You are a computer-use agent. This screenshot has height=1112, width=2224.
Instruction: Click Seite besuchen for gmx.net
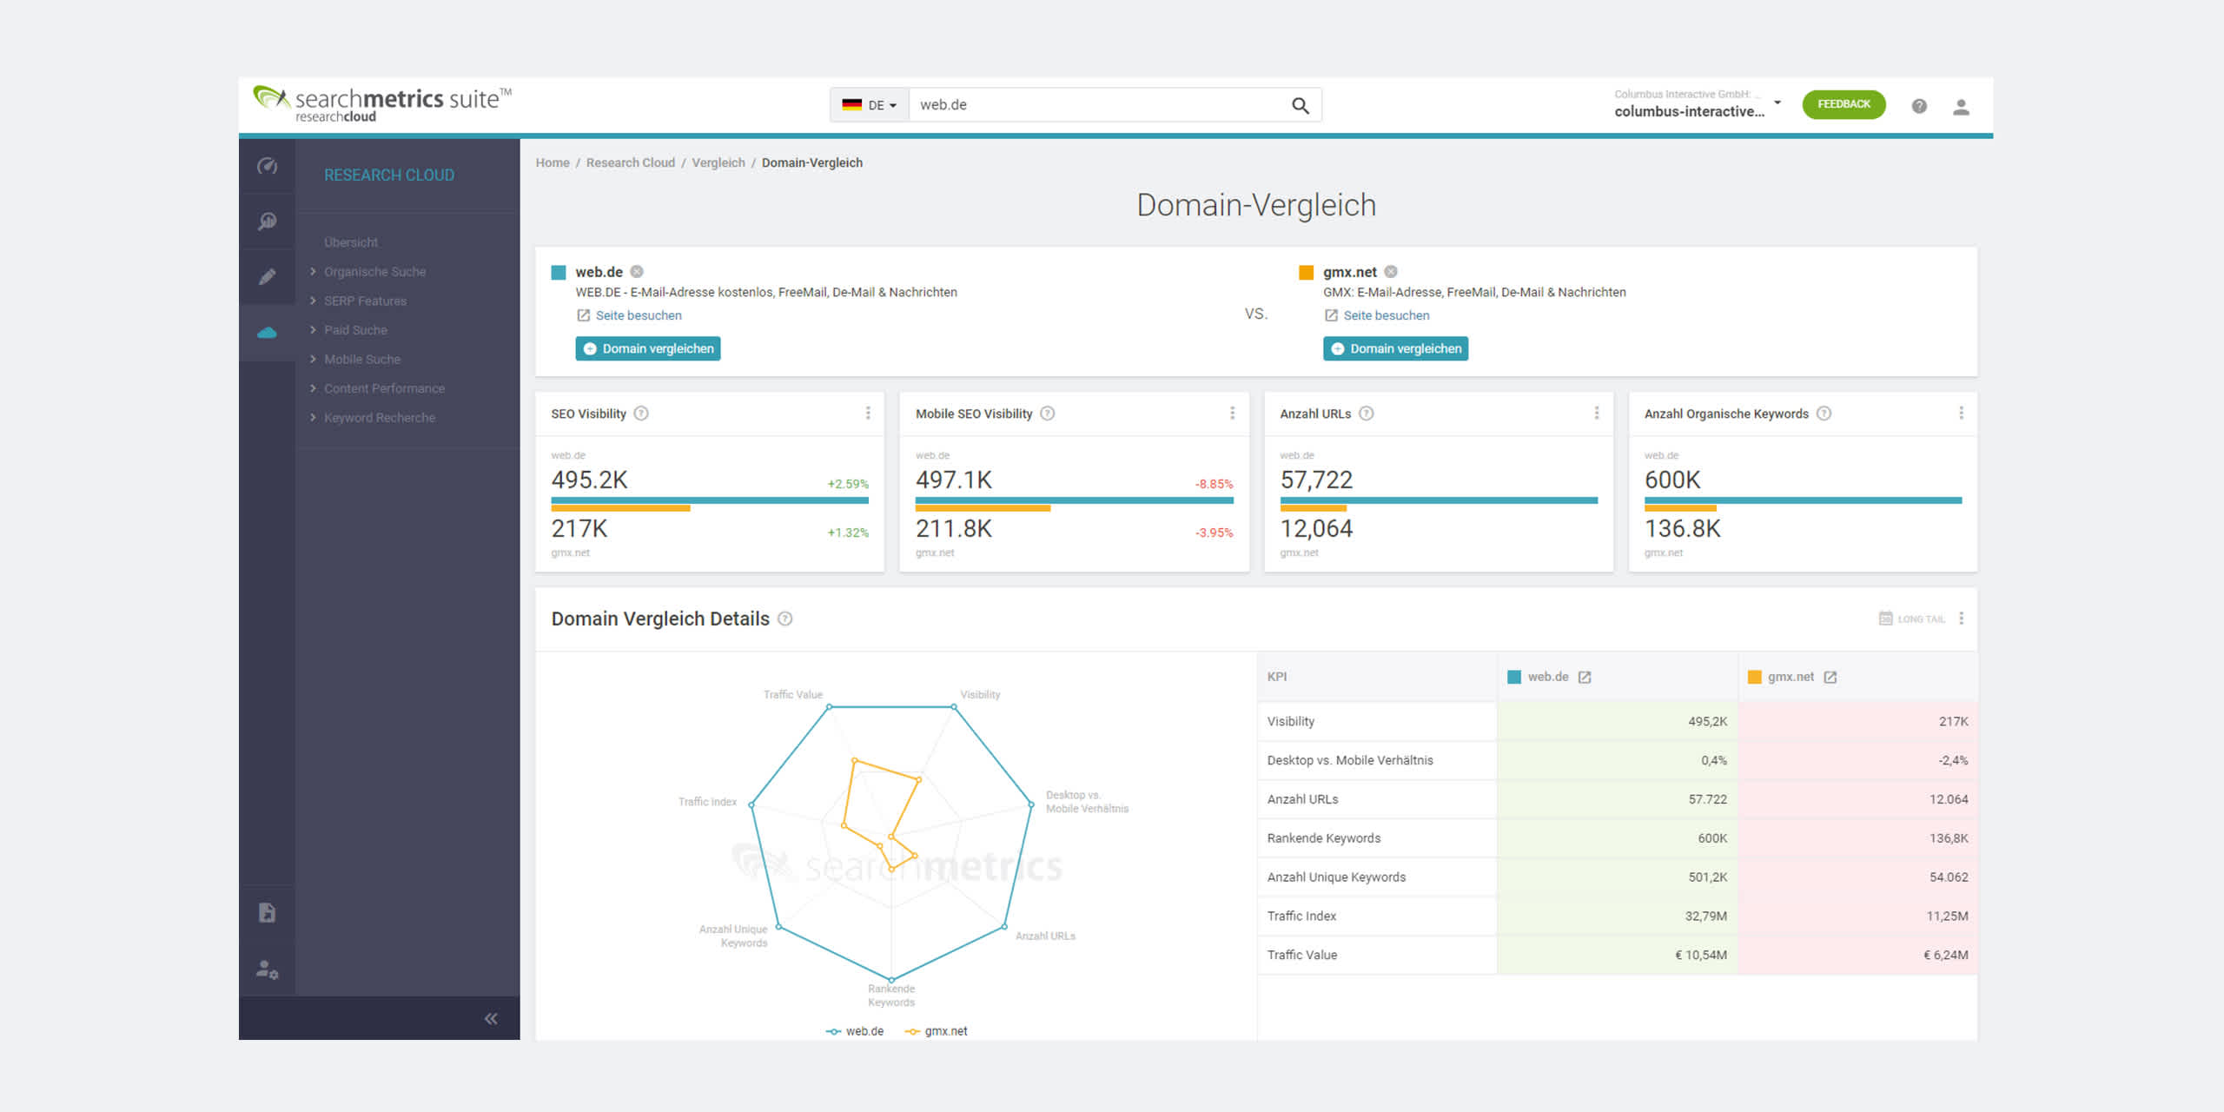[1377, 315]
